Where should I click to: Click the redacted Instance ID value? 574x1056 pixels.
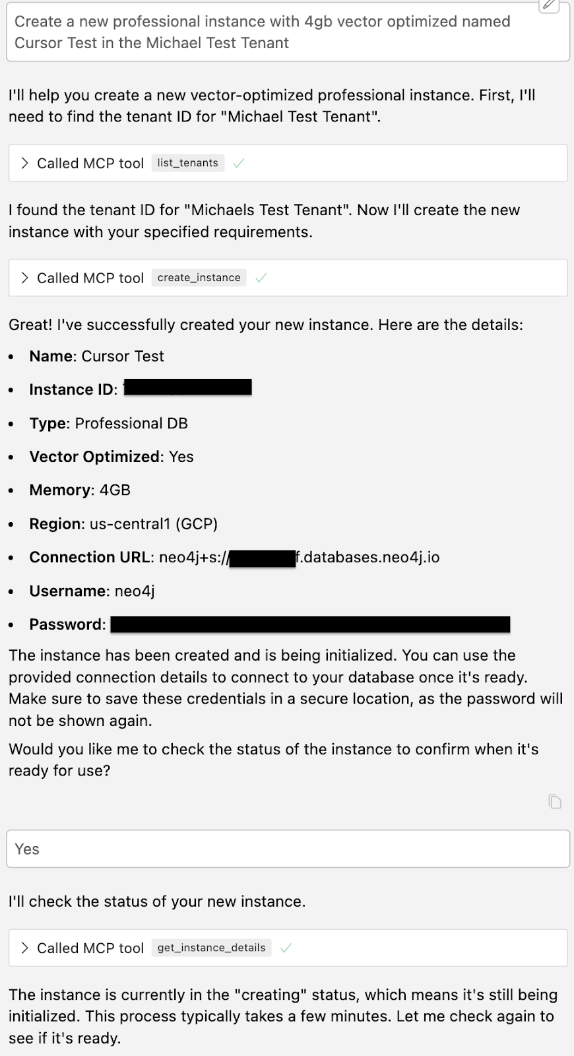187,388
